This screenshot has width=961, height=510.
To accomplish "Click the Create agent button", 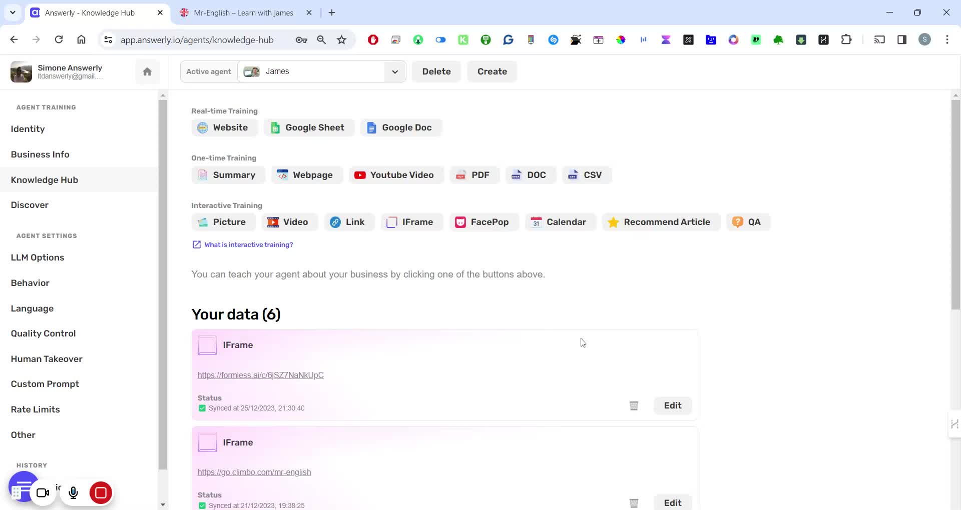I will coord(492,71).
